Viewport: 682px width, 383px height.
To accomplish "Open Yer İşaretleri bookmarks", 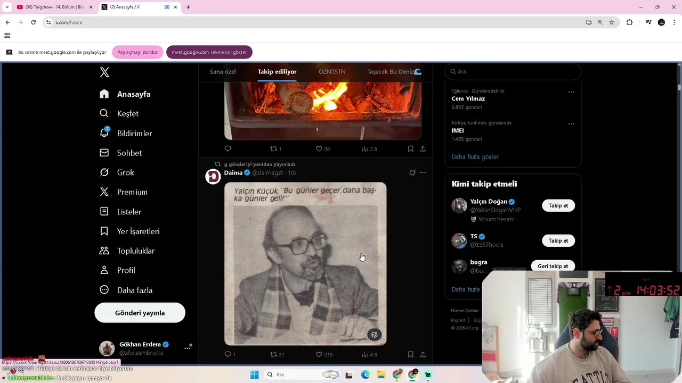I will pos(129,231).
